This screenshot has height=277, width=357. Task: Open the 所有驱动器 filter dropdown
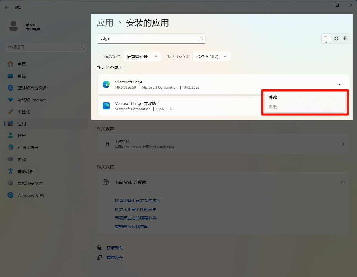(143, 57)
